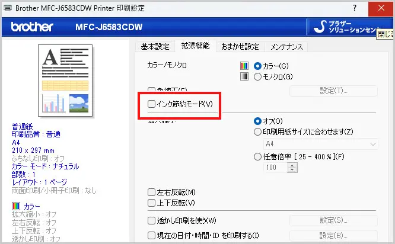Decrease scaling with the down stepper arrow

292,170
